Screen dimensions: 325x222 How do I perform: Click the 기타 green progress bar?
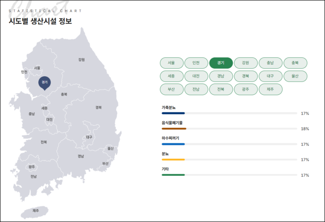[173, 175]
